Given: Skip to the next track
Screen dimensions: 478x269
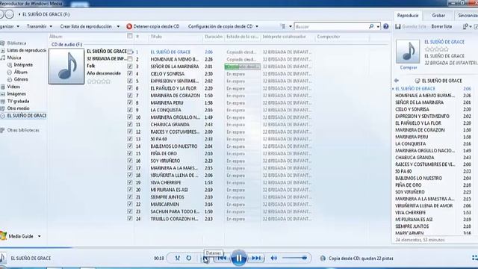Looking at the screenshot, I should pyautogui.click(x=256, y=258).
